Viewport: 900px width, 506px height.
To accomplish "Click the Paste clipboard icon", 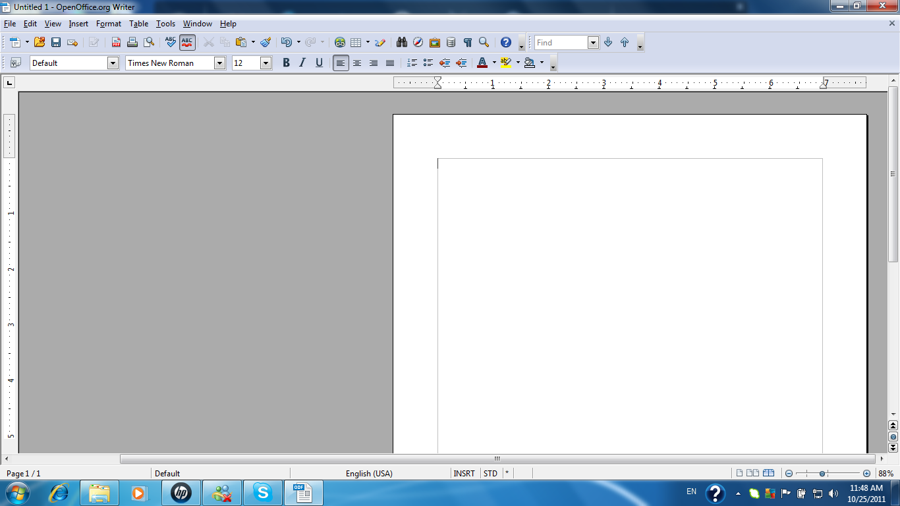I will coord(240,42).
